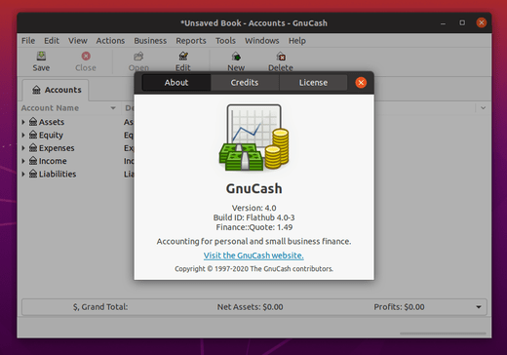Open the Help menu
The width and height of the screenshot is (507, 355).
tap(297, 41)
